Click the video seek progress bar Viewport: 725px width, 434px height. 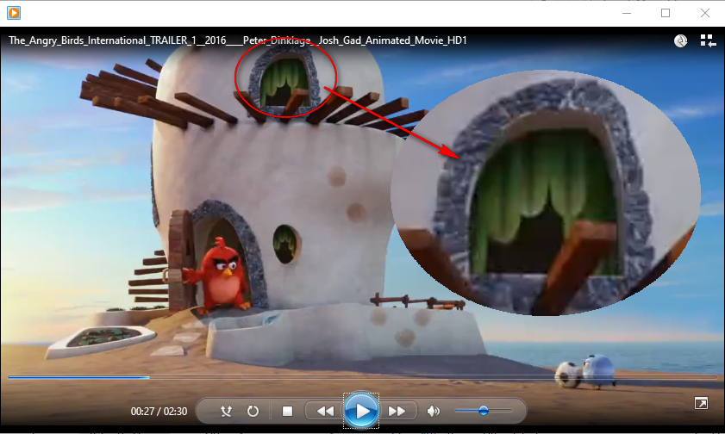coord(362,377)
